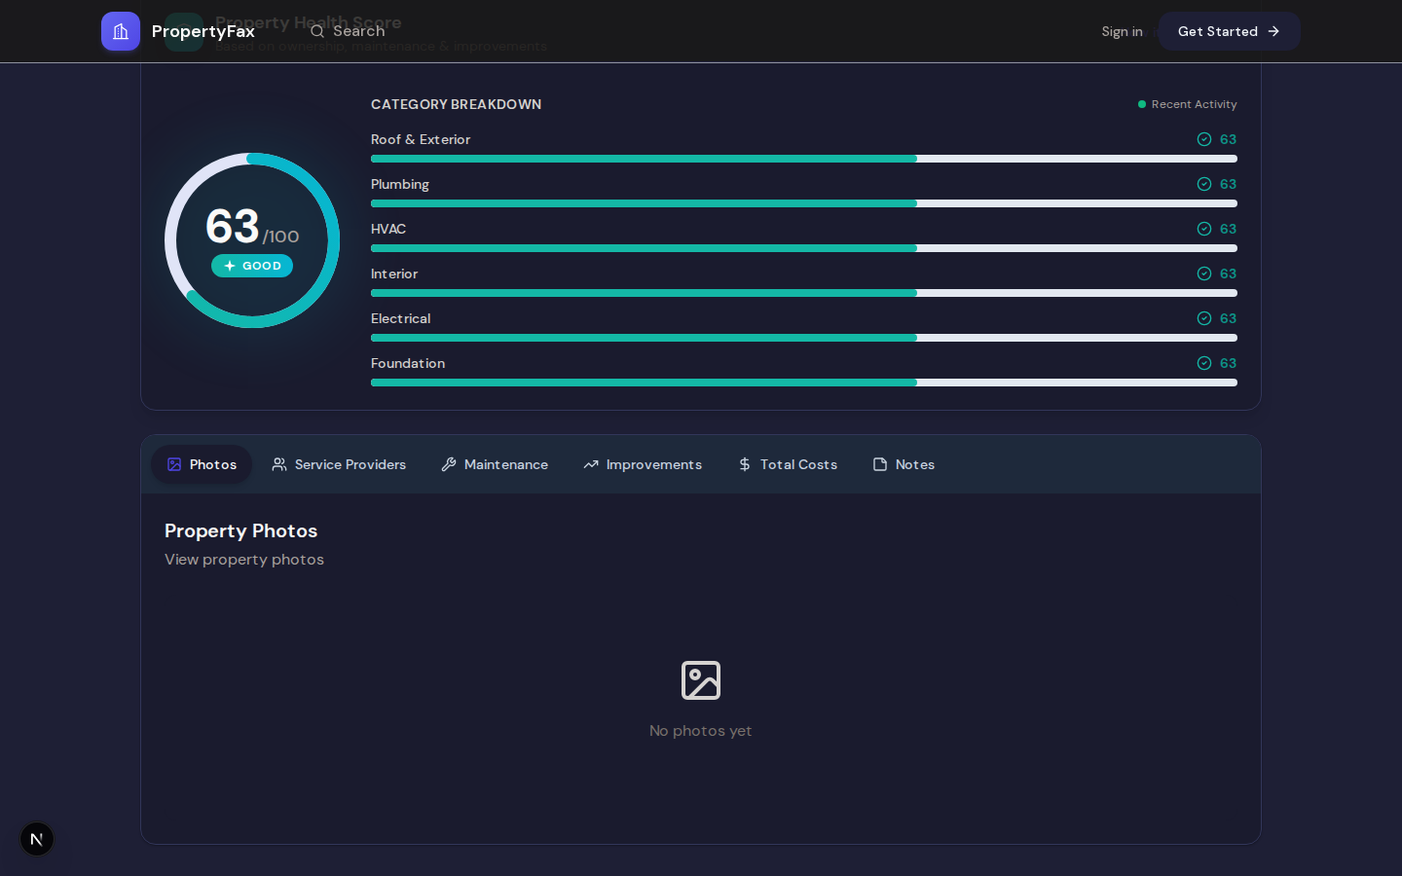The height and width of the screenshot is (876, 1402).
Task: Click the plus icon inside the GOOD badge
Action: coord(230,265)
